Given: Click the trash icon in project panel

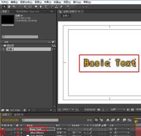Looking at the screenshot, I should point(25,110).
